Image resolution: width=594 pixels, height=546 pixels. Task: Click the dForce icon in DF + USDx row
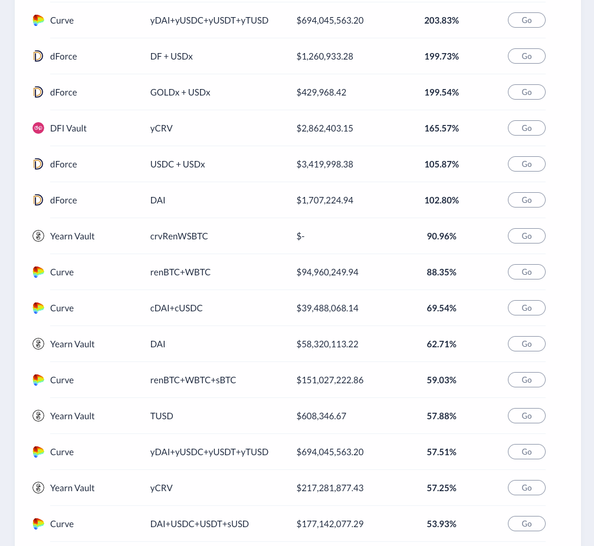click(38, 56)
